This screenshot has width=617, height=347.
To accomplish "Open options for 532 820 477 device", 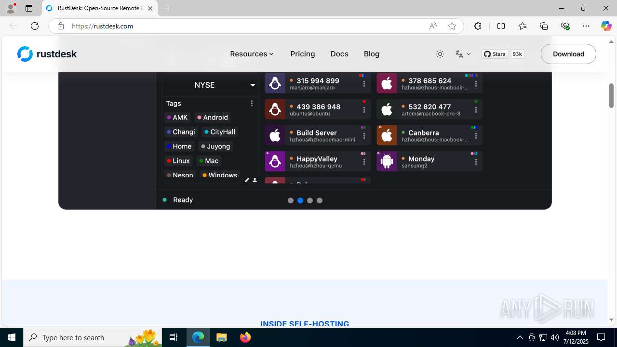I will point(476,110).
